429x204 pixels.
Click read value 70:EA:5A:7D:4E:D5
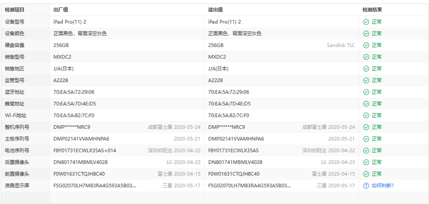pyautogui.click(x=229, y=104)
